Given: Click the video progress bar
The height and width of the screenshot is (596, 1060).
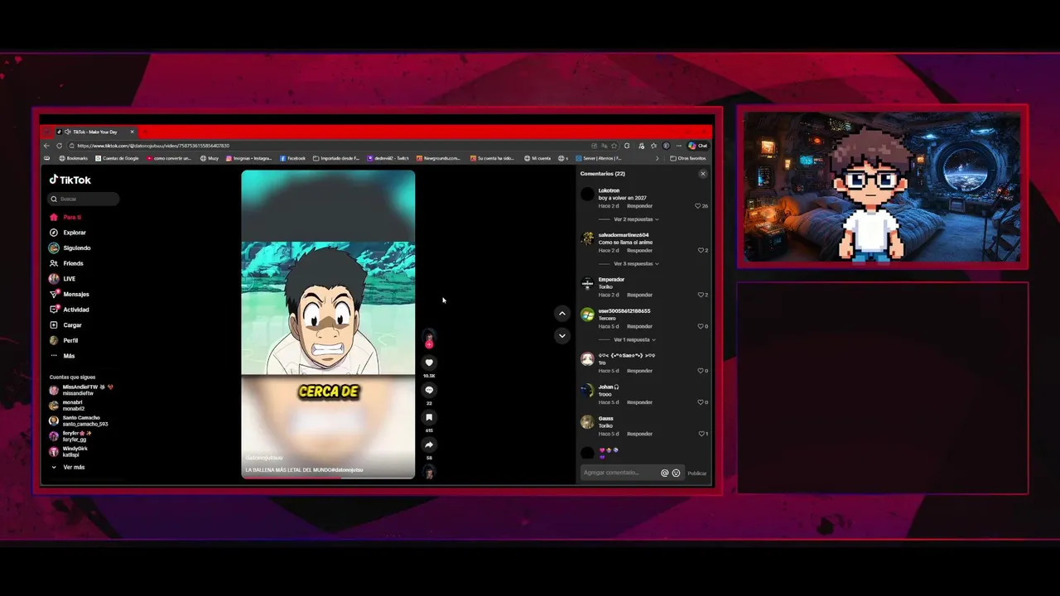Looking at the screenshot, I should (x=328, y=478).
